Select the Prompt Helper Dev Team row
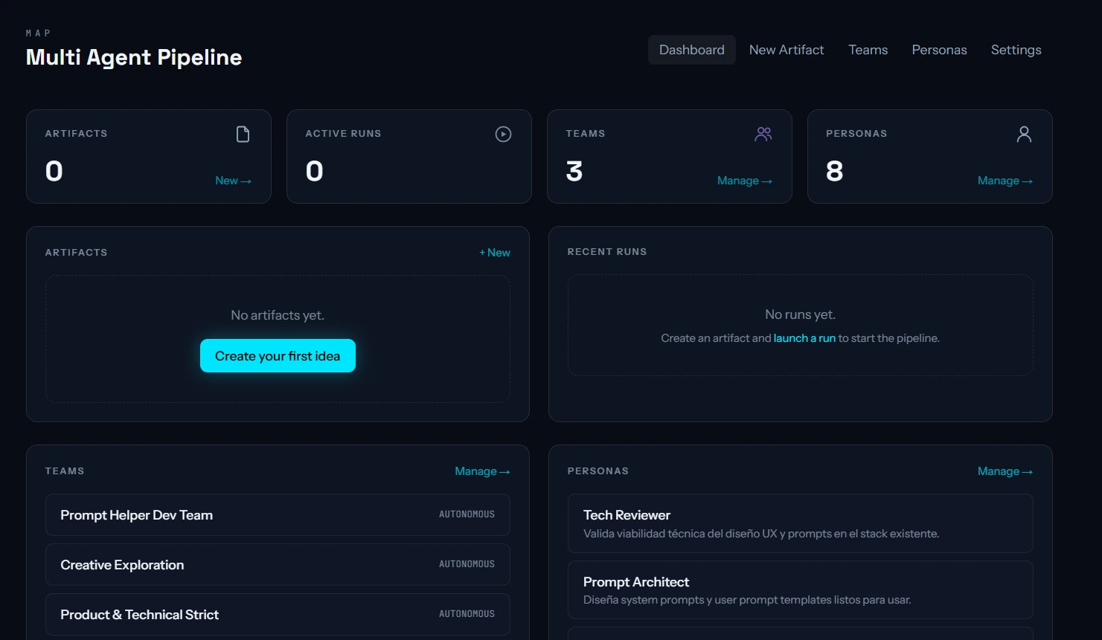 point(278,515)
